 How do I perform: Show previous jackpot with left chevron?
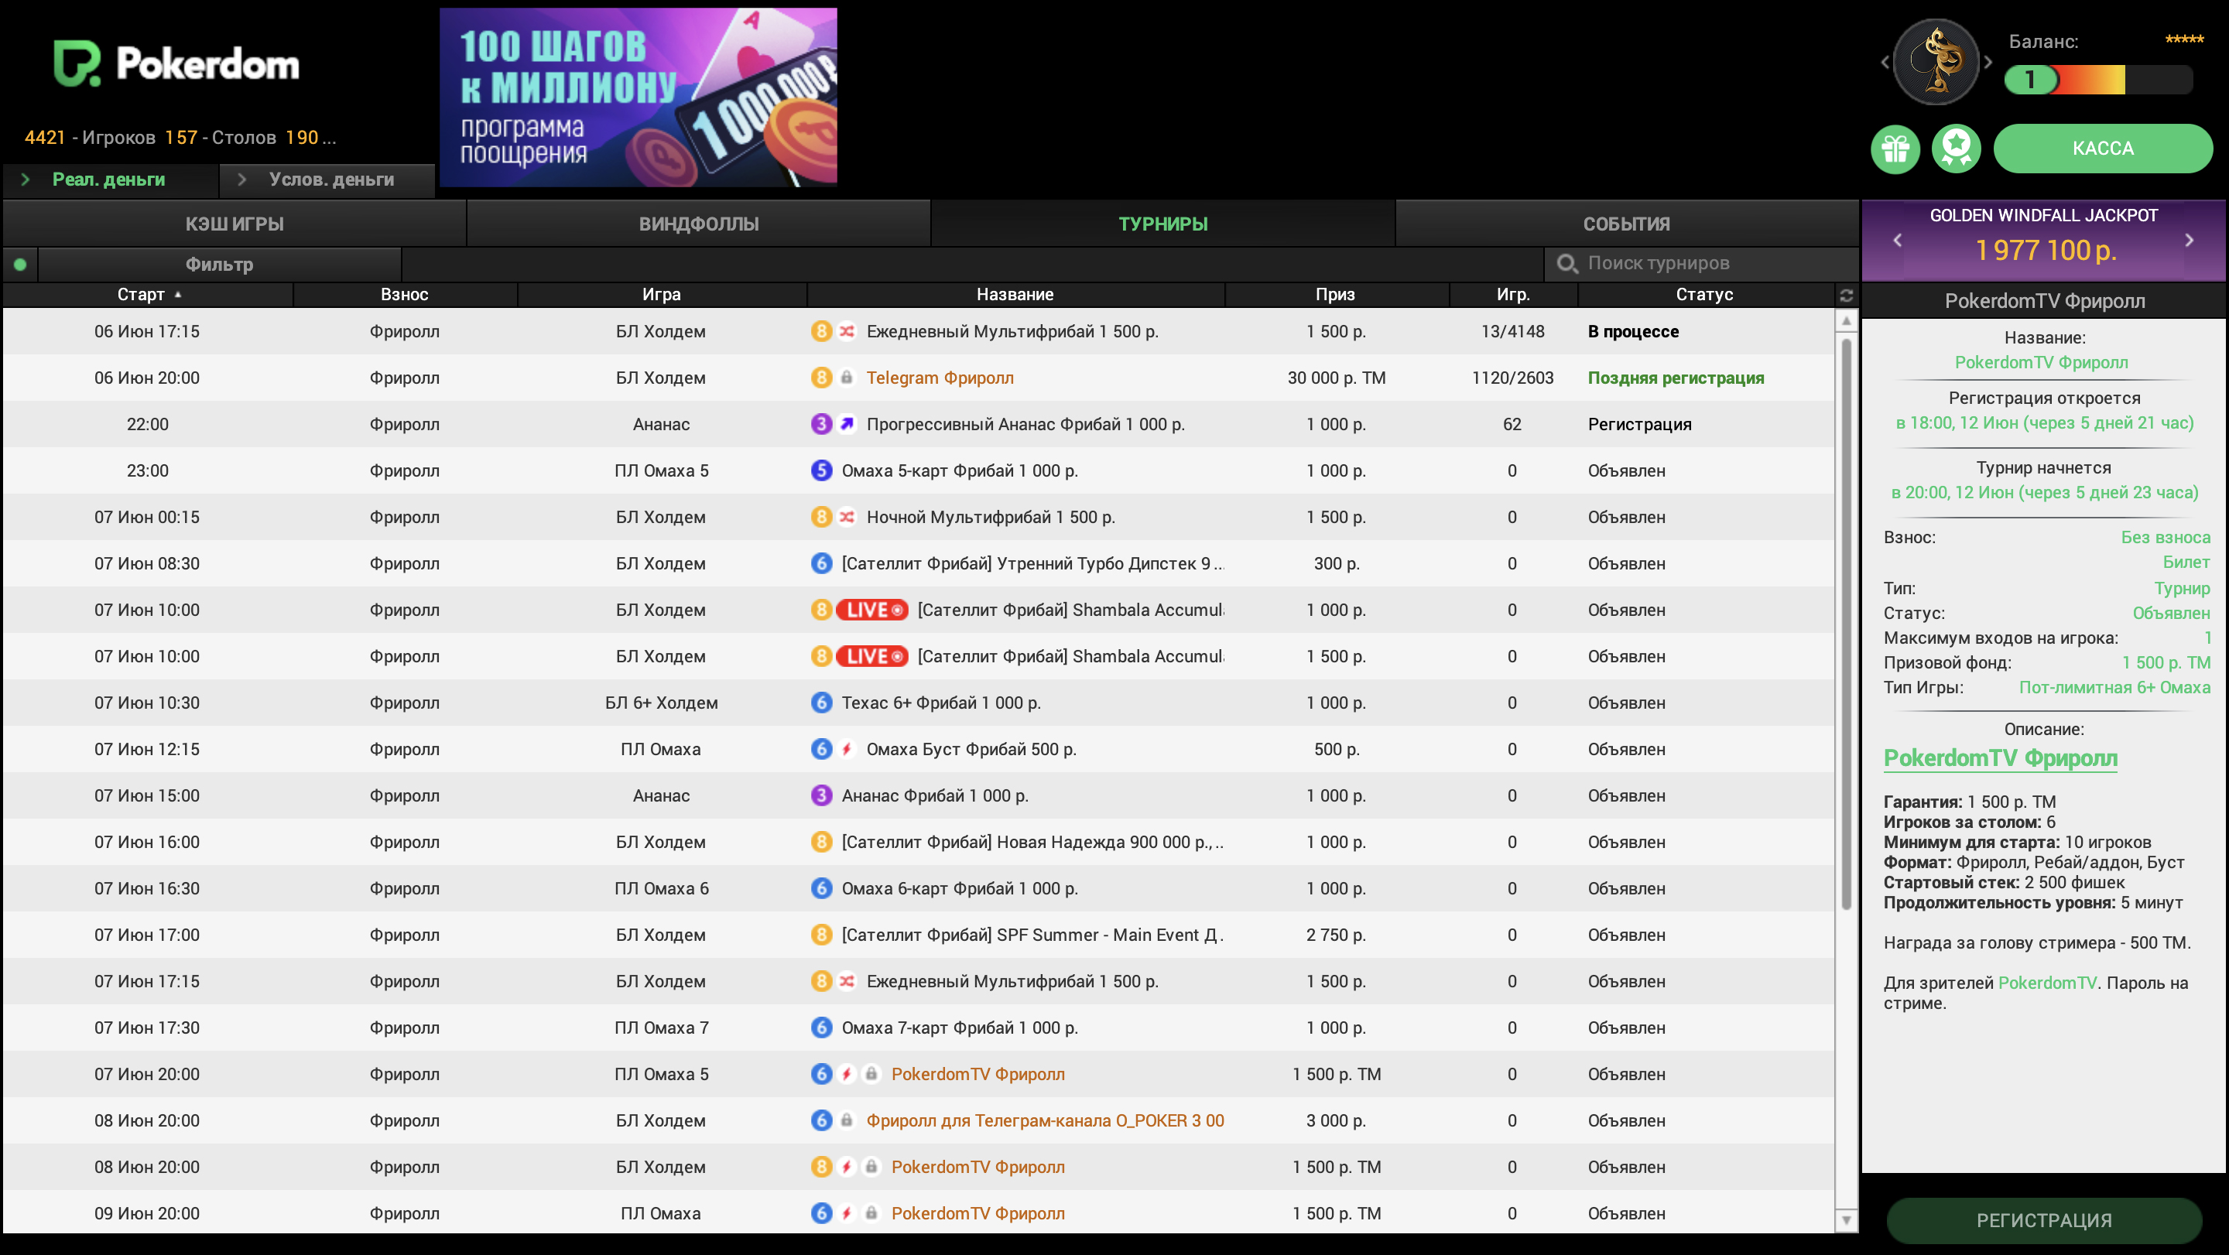click(x=1898, y=241)
